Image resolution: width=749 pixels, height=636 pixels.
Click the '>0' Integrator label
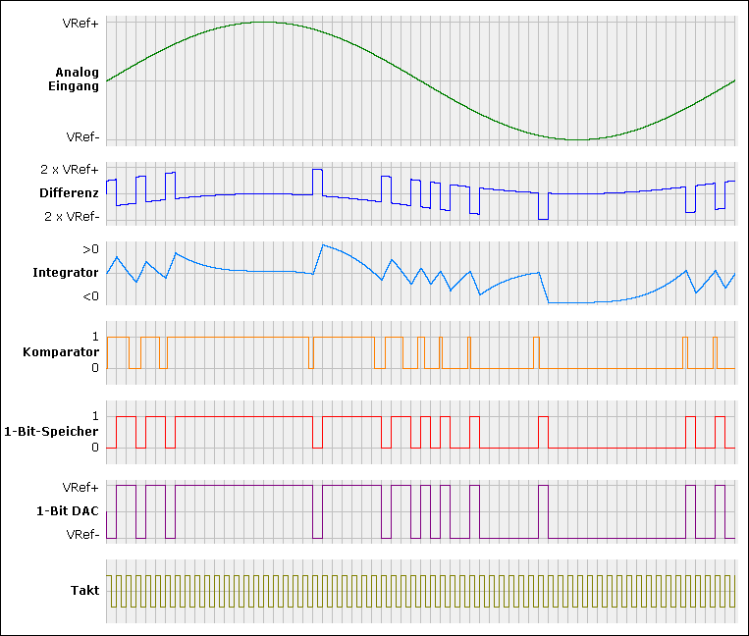pos(90,249)
